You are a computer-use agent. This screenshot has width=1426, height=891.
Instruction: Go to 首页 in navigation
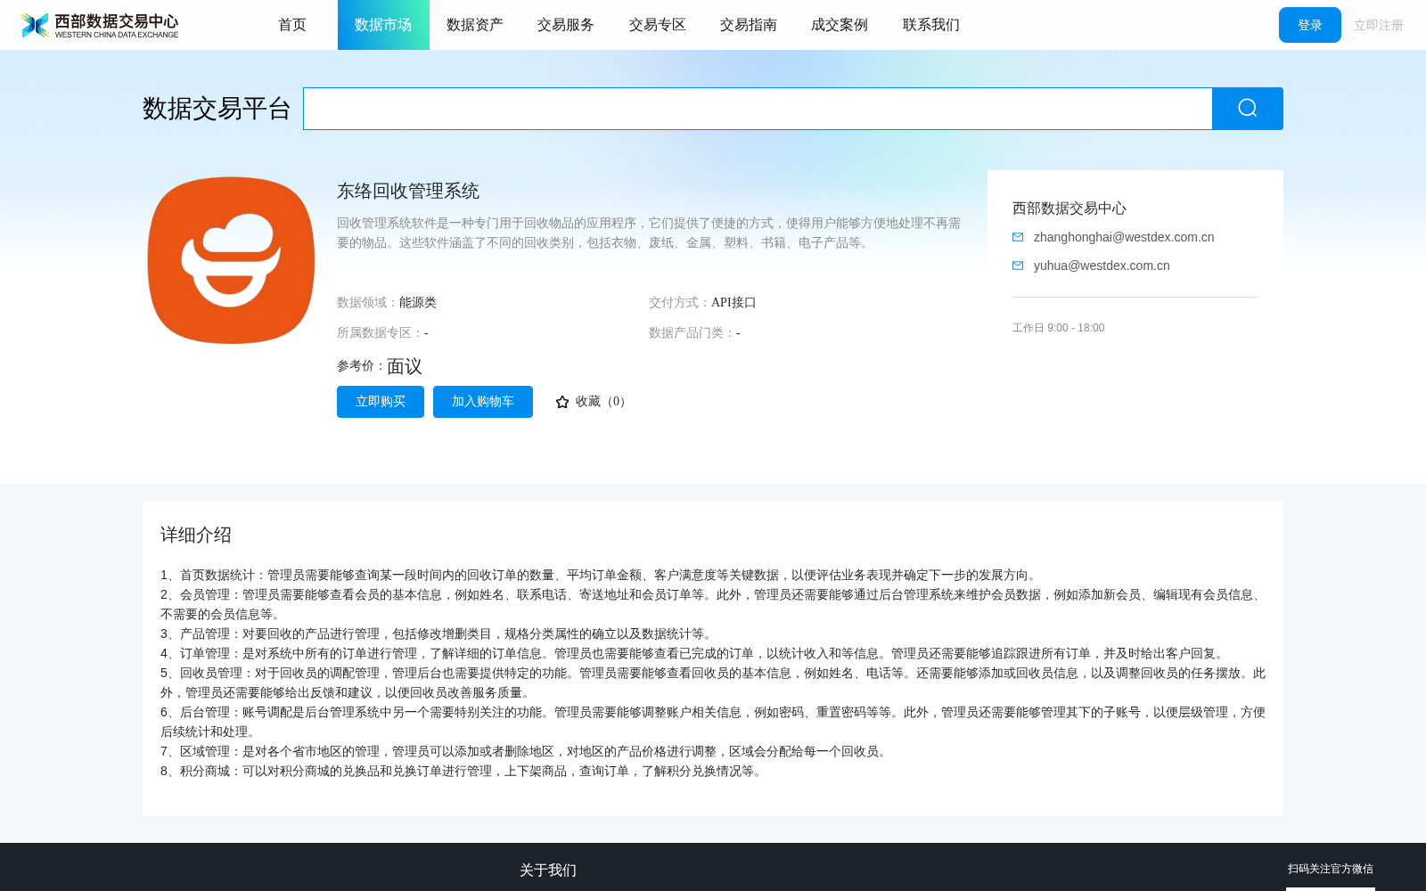tap(292, 25)
